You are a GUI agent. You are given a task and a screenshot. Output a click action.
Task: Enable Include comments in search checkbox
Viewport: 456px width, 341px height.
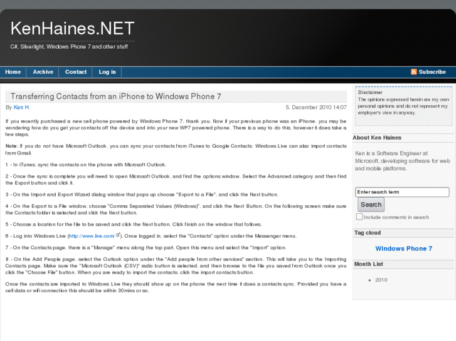(x=359, y=216)
